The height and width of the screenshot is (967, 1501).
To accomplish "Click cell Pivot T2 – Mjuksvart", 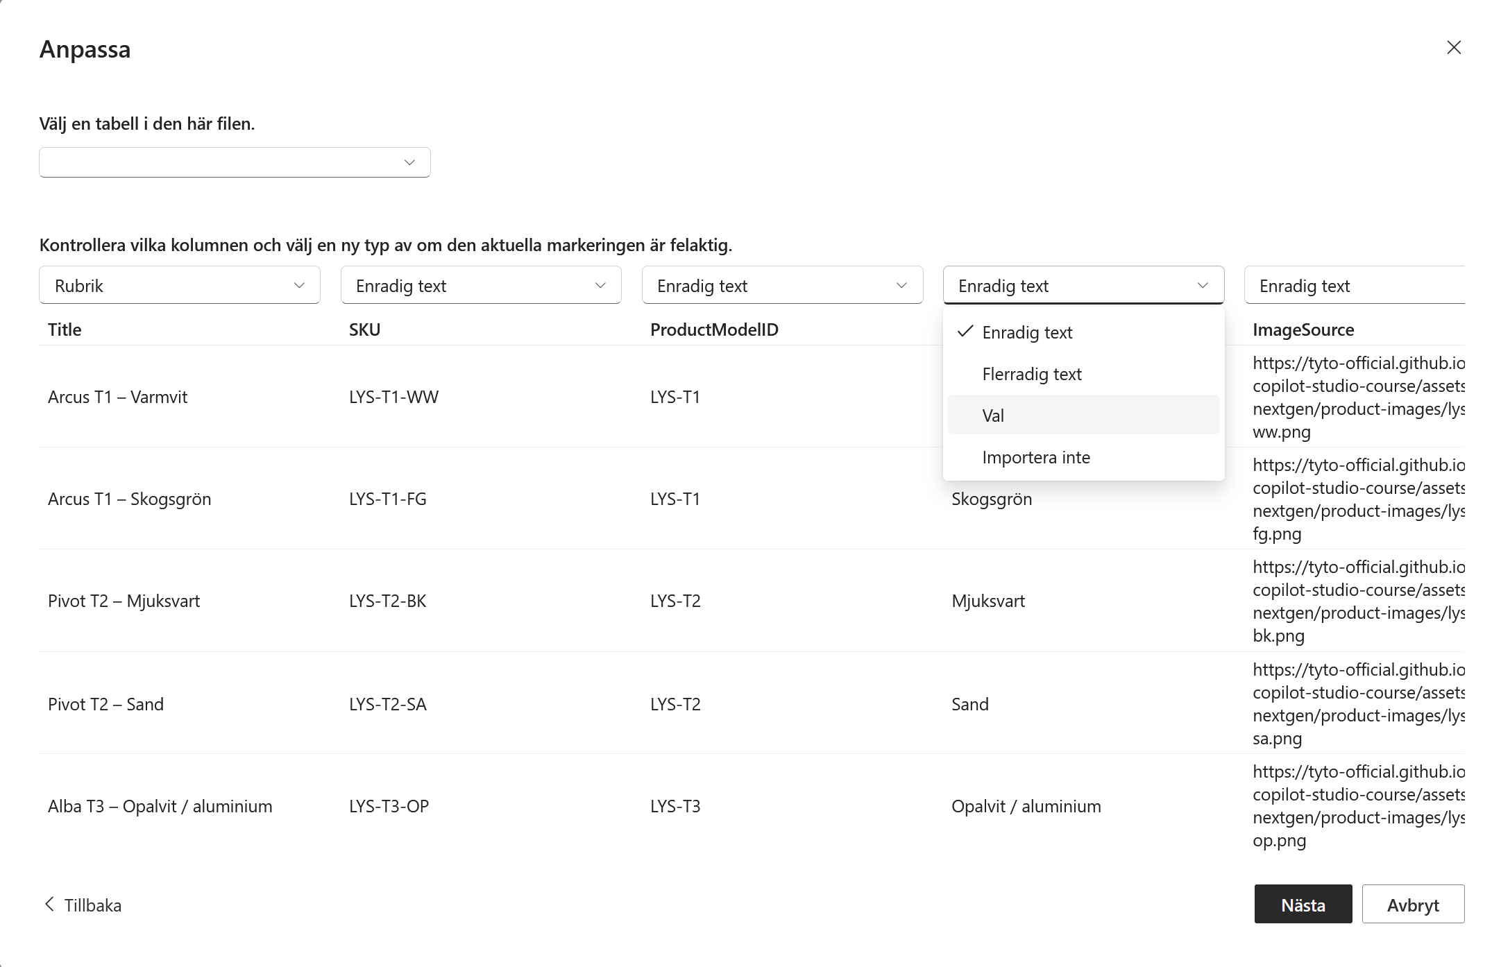I will click(124, 601).
